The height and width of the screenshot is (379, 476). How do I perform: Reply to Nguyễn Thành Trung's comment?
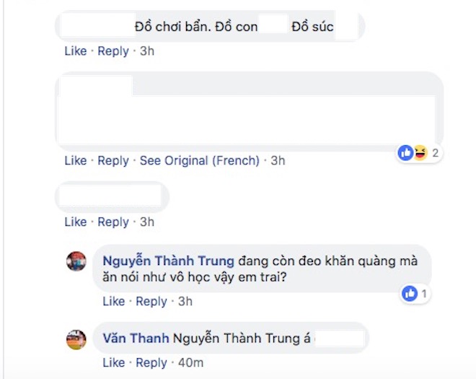tap(151, 302)
